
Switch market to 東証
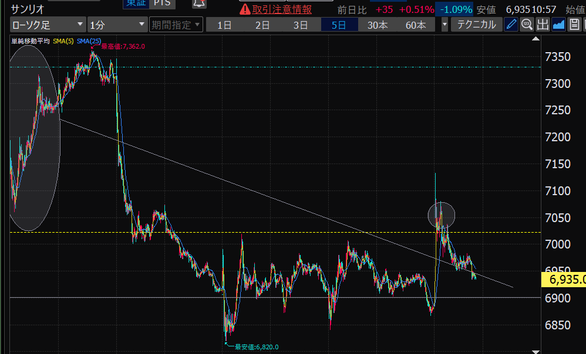point(135,3)
